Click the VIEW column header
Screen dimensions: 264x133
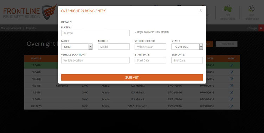pos(231,59)
